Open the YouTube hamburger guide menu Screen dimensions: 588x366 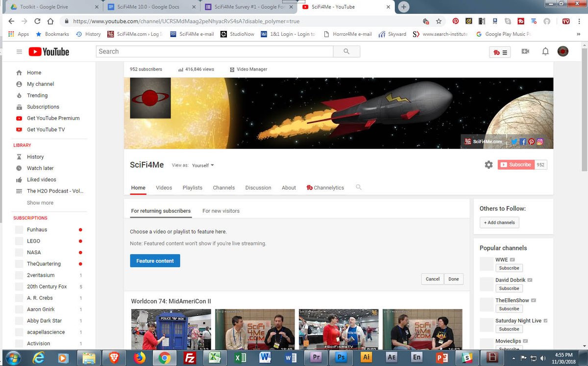[x=19, y=51]
